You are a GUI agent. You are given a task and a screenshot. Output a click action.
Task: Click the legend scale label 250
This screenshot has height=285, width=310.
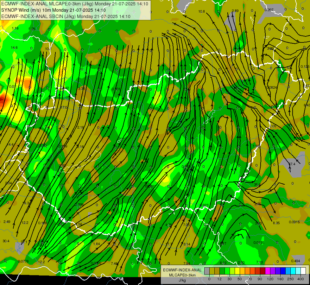tap(290, 279)
